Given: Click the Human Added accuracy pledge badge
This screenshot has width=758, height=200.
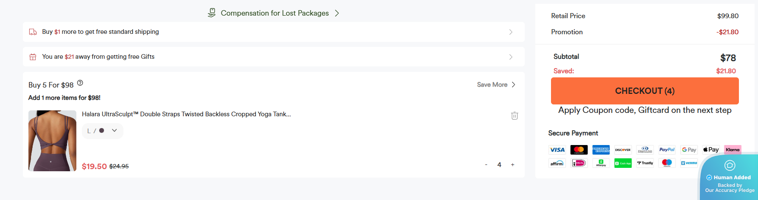Looking at the screenshot, I should point(729,178).
